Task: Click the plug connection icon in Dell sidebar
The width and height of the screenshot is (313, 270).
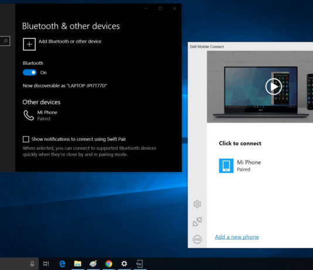Action: 197,221
